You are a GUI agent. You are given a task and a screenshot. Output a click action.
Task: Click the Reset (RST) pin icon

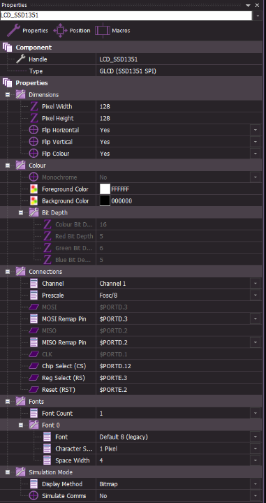coord(34,390)
